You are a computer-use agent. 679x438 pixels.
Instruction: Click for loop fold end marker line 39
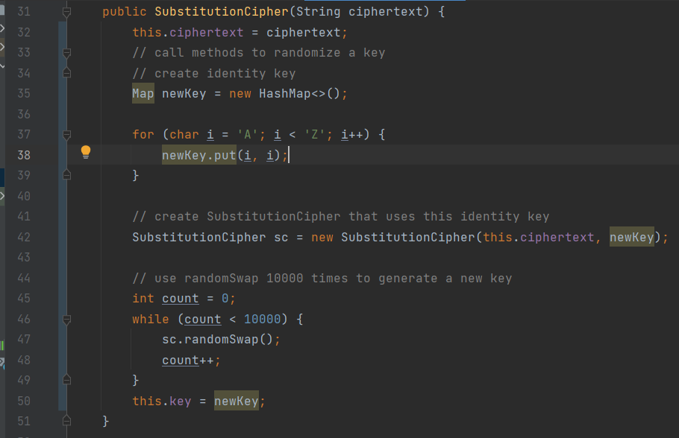click(66, 175)
